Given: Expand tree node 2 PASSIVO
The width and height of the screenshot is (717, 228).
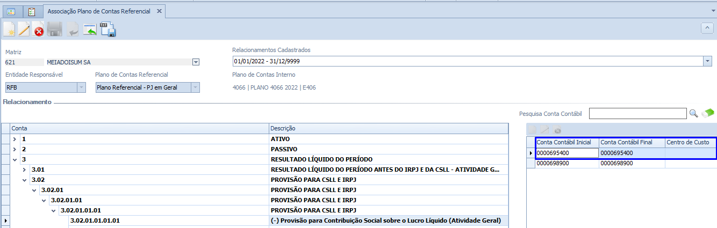Looking at the screenshot, I should tap(15, 149).
